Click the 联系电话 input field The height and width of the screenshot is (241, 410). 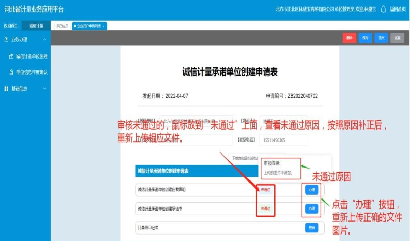pos(283,140)
